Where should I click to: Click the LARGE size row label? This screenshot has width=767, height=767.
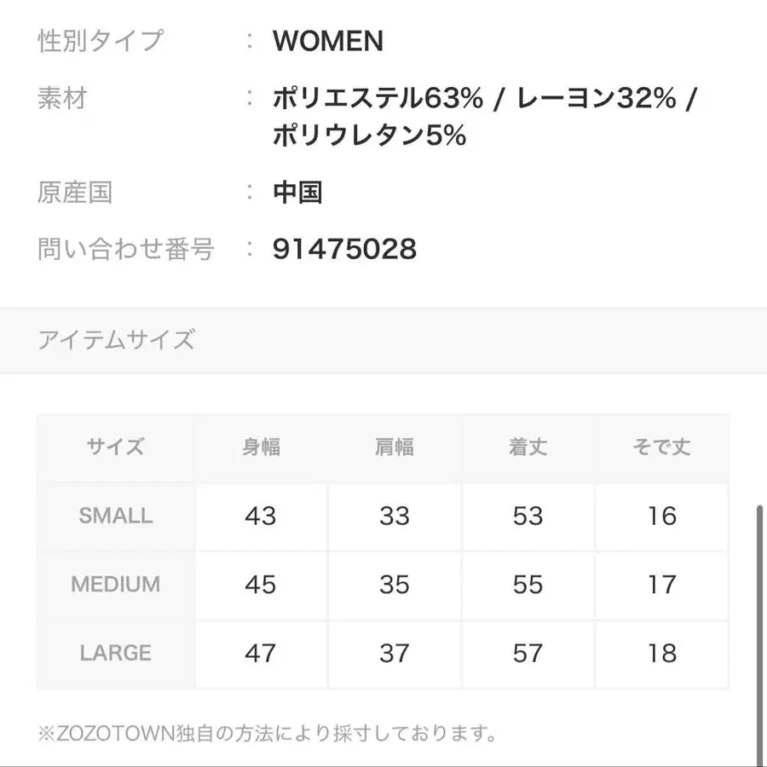click(116, 654)
